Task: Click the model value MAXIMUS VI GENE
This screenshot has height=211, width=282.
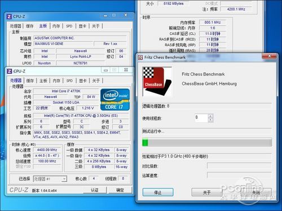Action: click(63, 44)
